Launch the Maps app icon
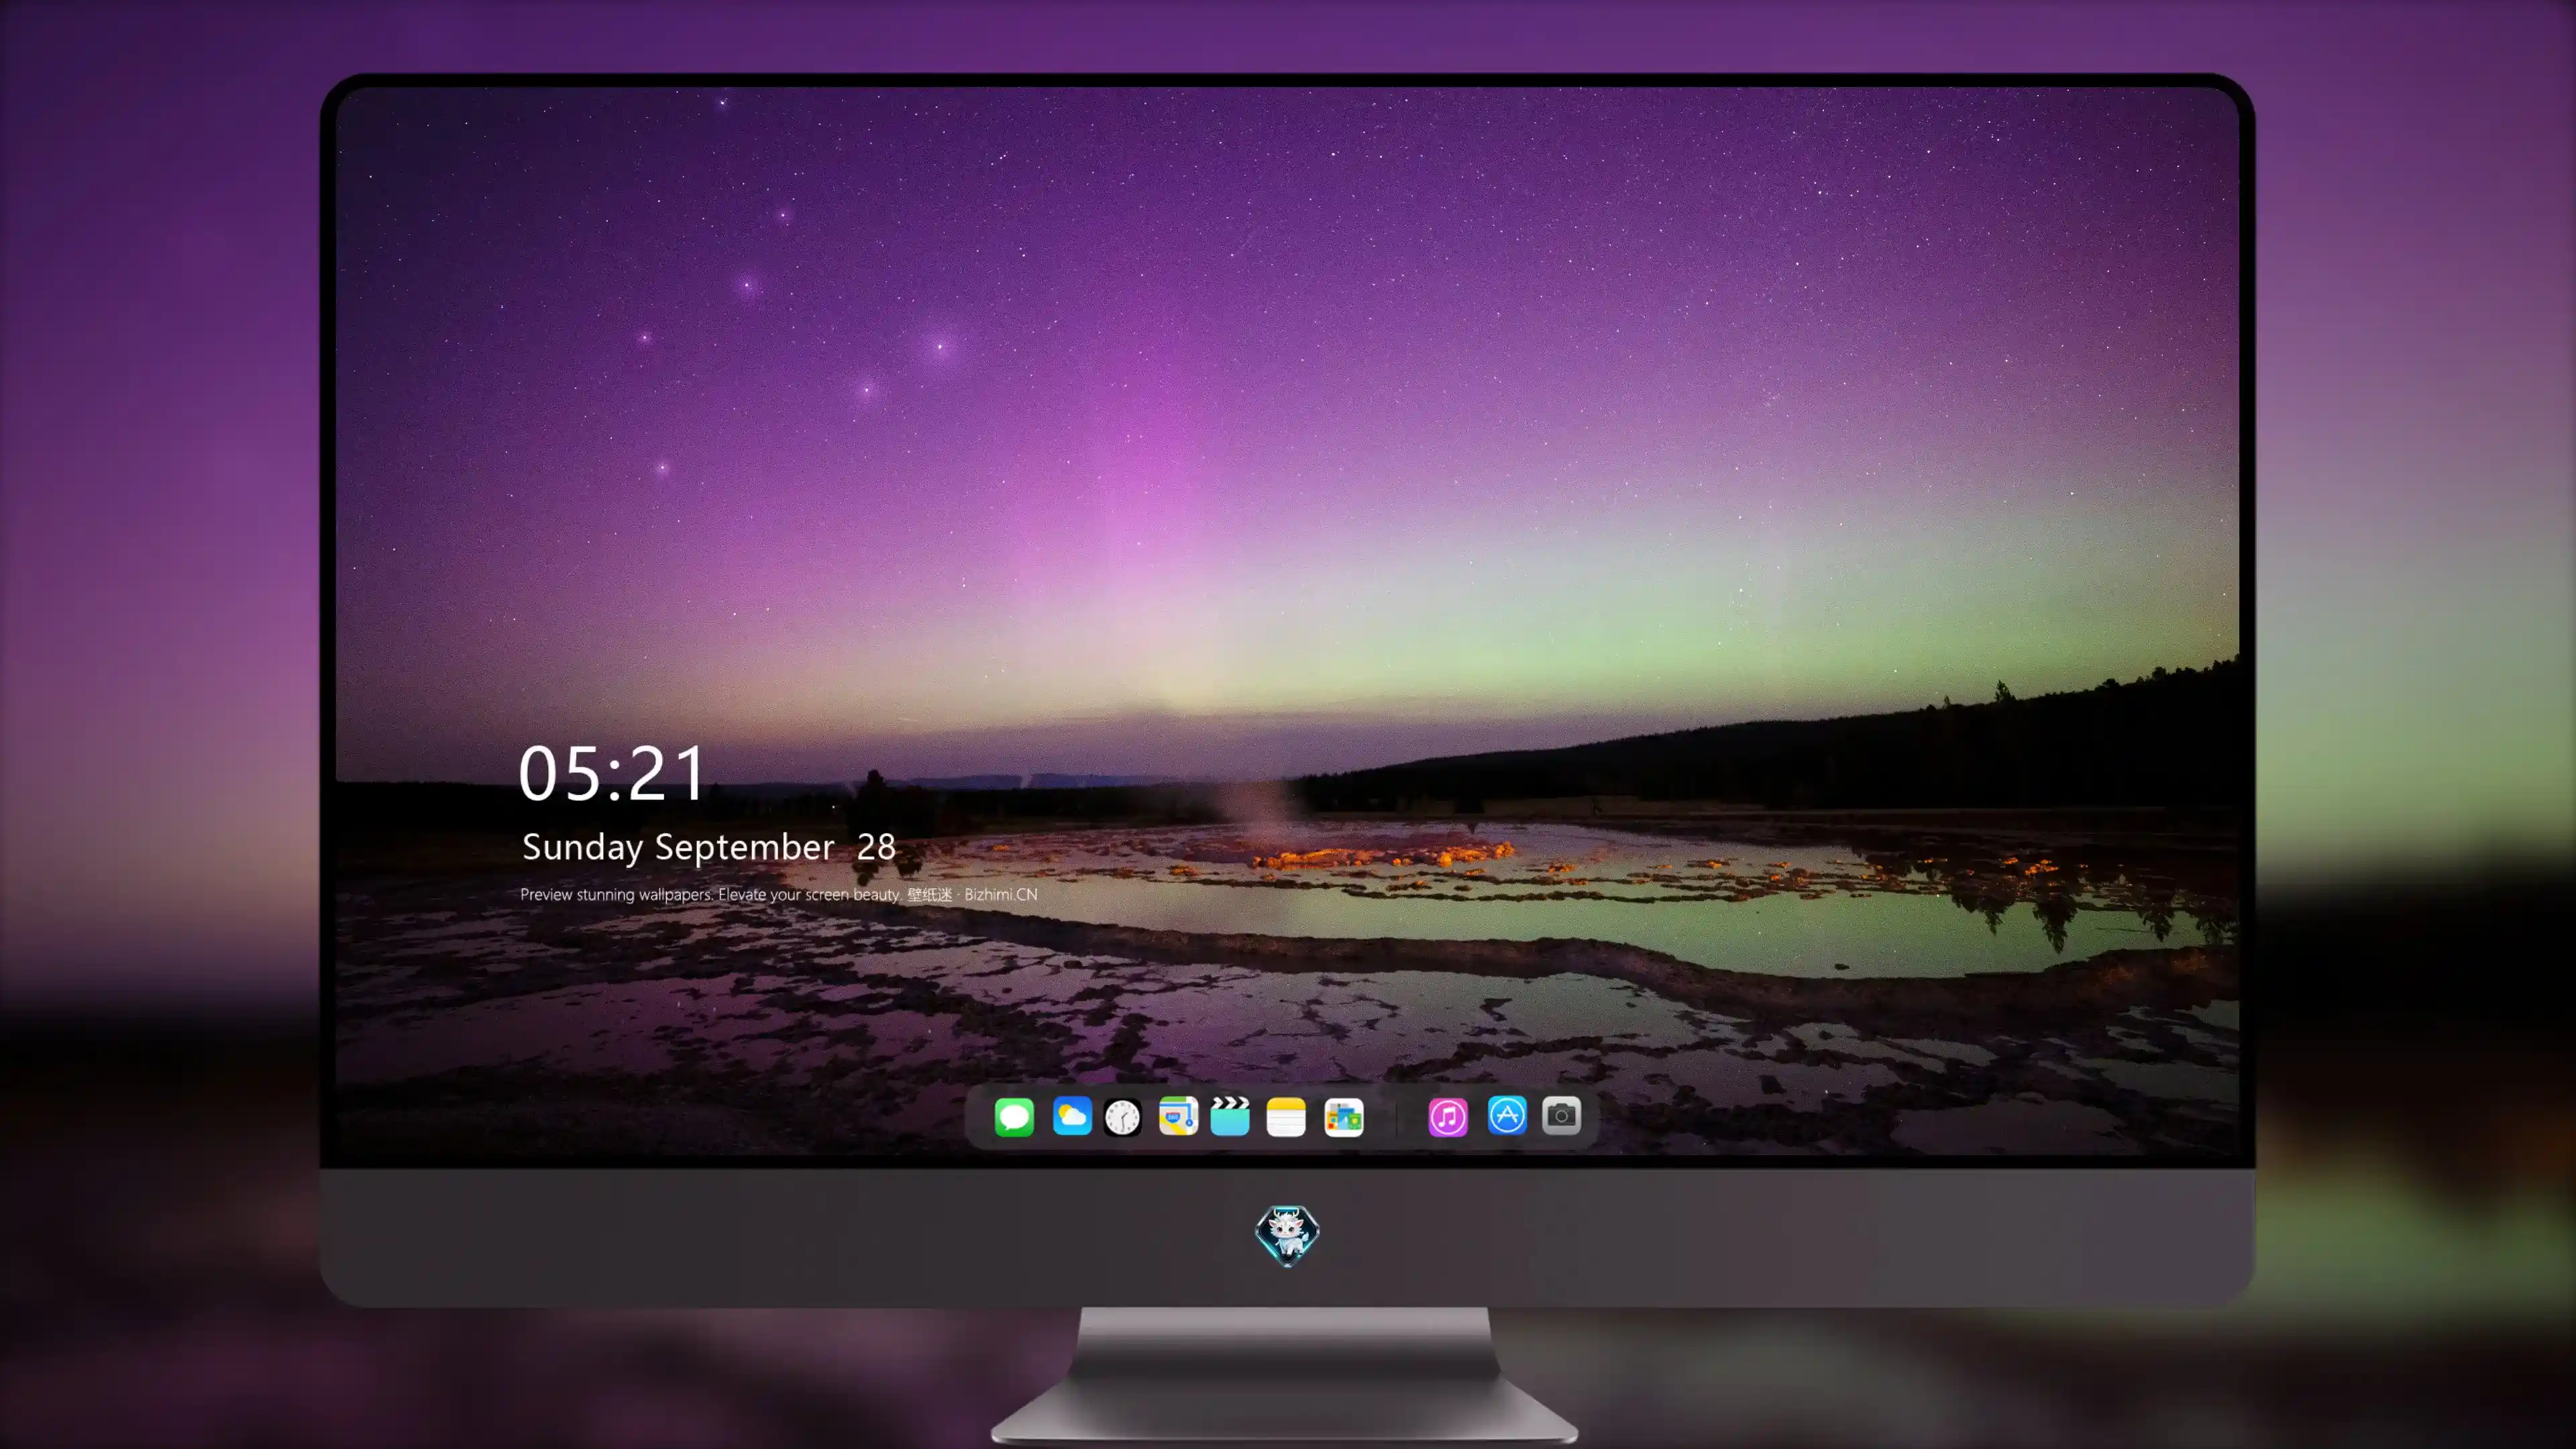Viewport: 2576px width, 1449px height. (1178, 1116)
